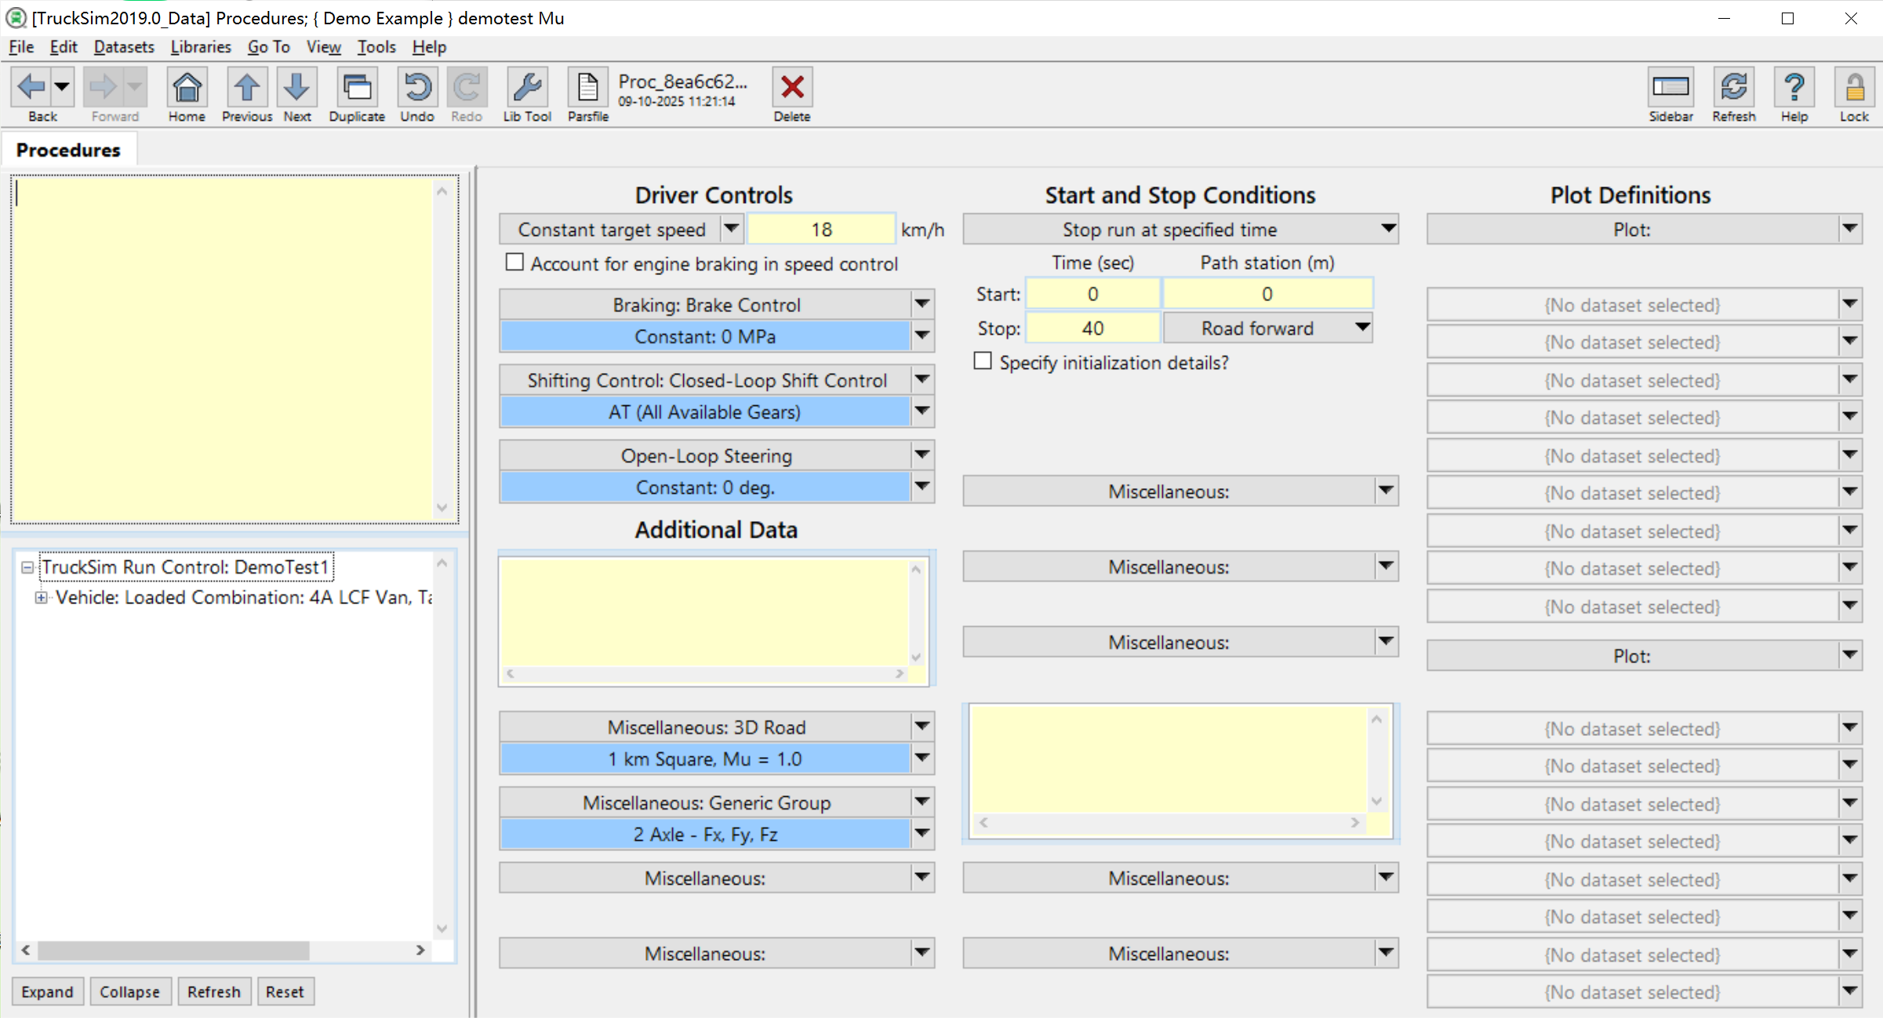Screen dimensions: 1883x1018
Task: Open Constant: 0 MPa dataset dropdown
Action: [922, 336]
